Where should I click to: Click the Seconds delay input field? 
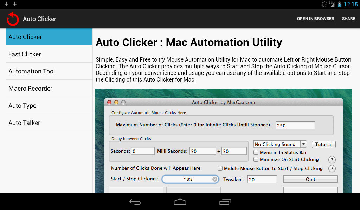click(143, 151)
